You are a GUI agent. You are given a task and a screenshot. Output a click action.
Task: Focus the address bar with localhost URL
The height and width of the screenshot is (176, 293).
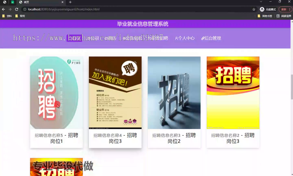click(138, 9)
